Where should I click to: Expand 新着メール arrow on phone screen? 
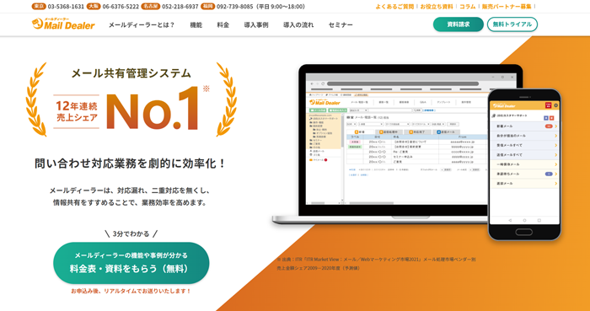coord(555,126)
